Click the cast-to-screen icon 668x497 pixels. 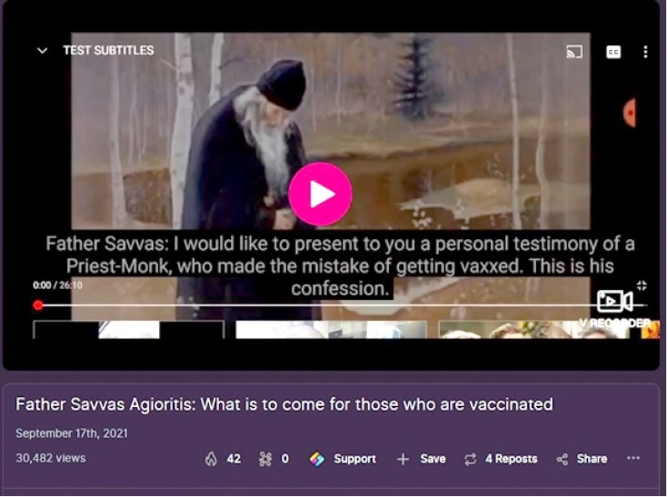(x=573, y=52)
